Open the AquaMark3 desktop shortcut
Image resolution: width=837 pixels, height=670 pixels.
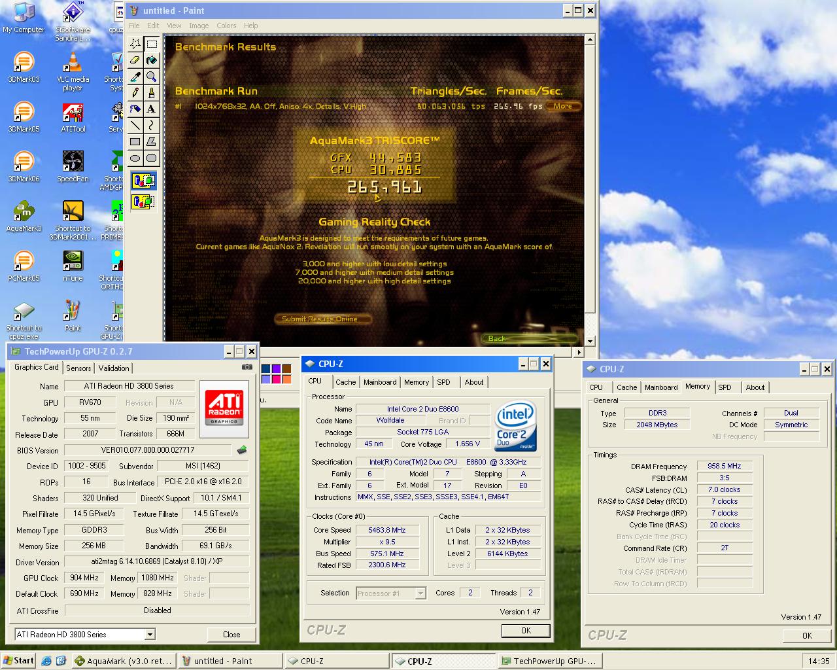pyautogui.click(x=24, y=217)
